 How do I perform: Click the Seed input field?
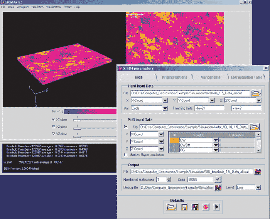[x=200, y=179]
